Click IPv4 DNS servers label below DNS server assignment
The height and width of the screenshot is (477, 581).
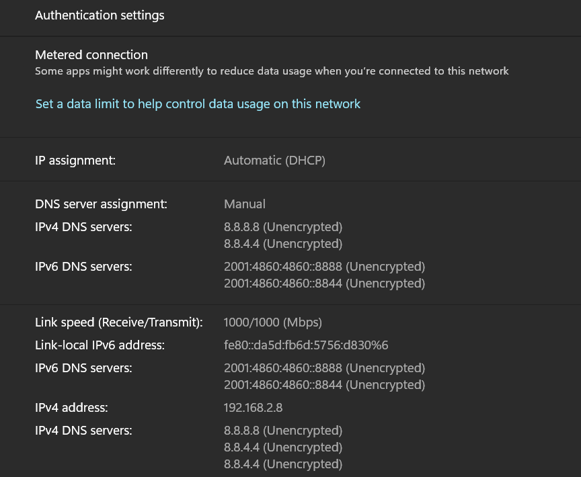click(83, 227)
